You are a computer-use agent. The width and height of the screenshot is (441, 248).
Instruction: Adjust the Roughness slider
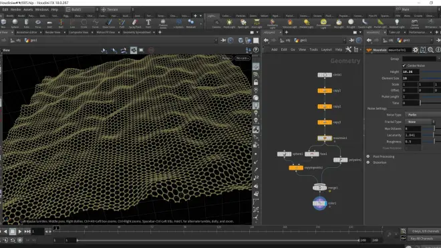(x=431, y=142)
